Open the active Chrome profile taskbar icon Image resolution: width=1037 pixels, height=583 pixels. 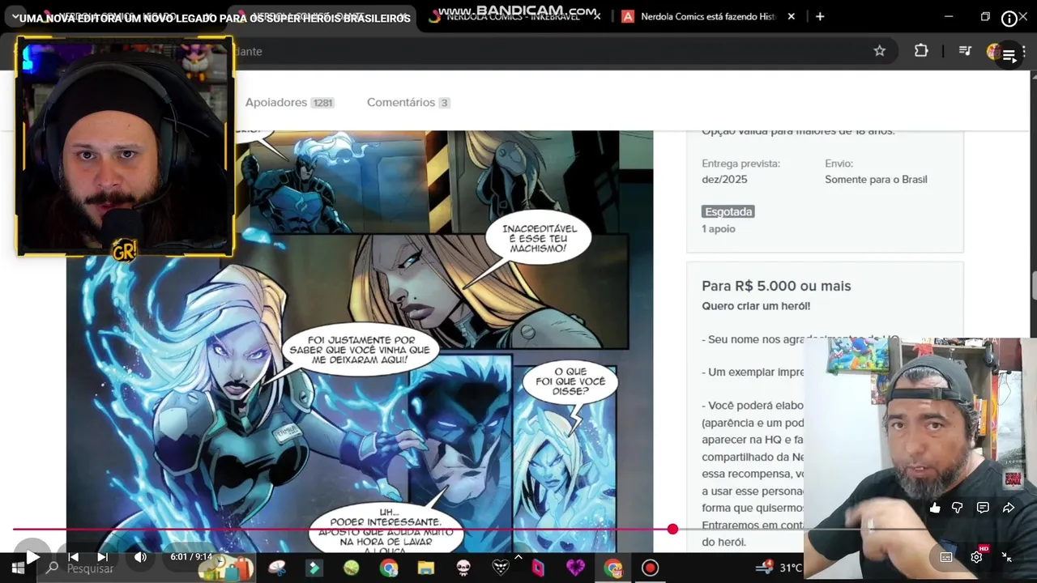click(613, 568)
